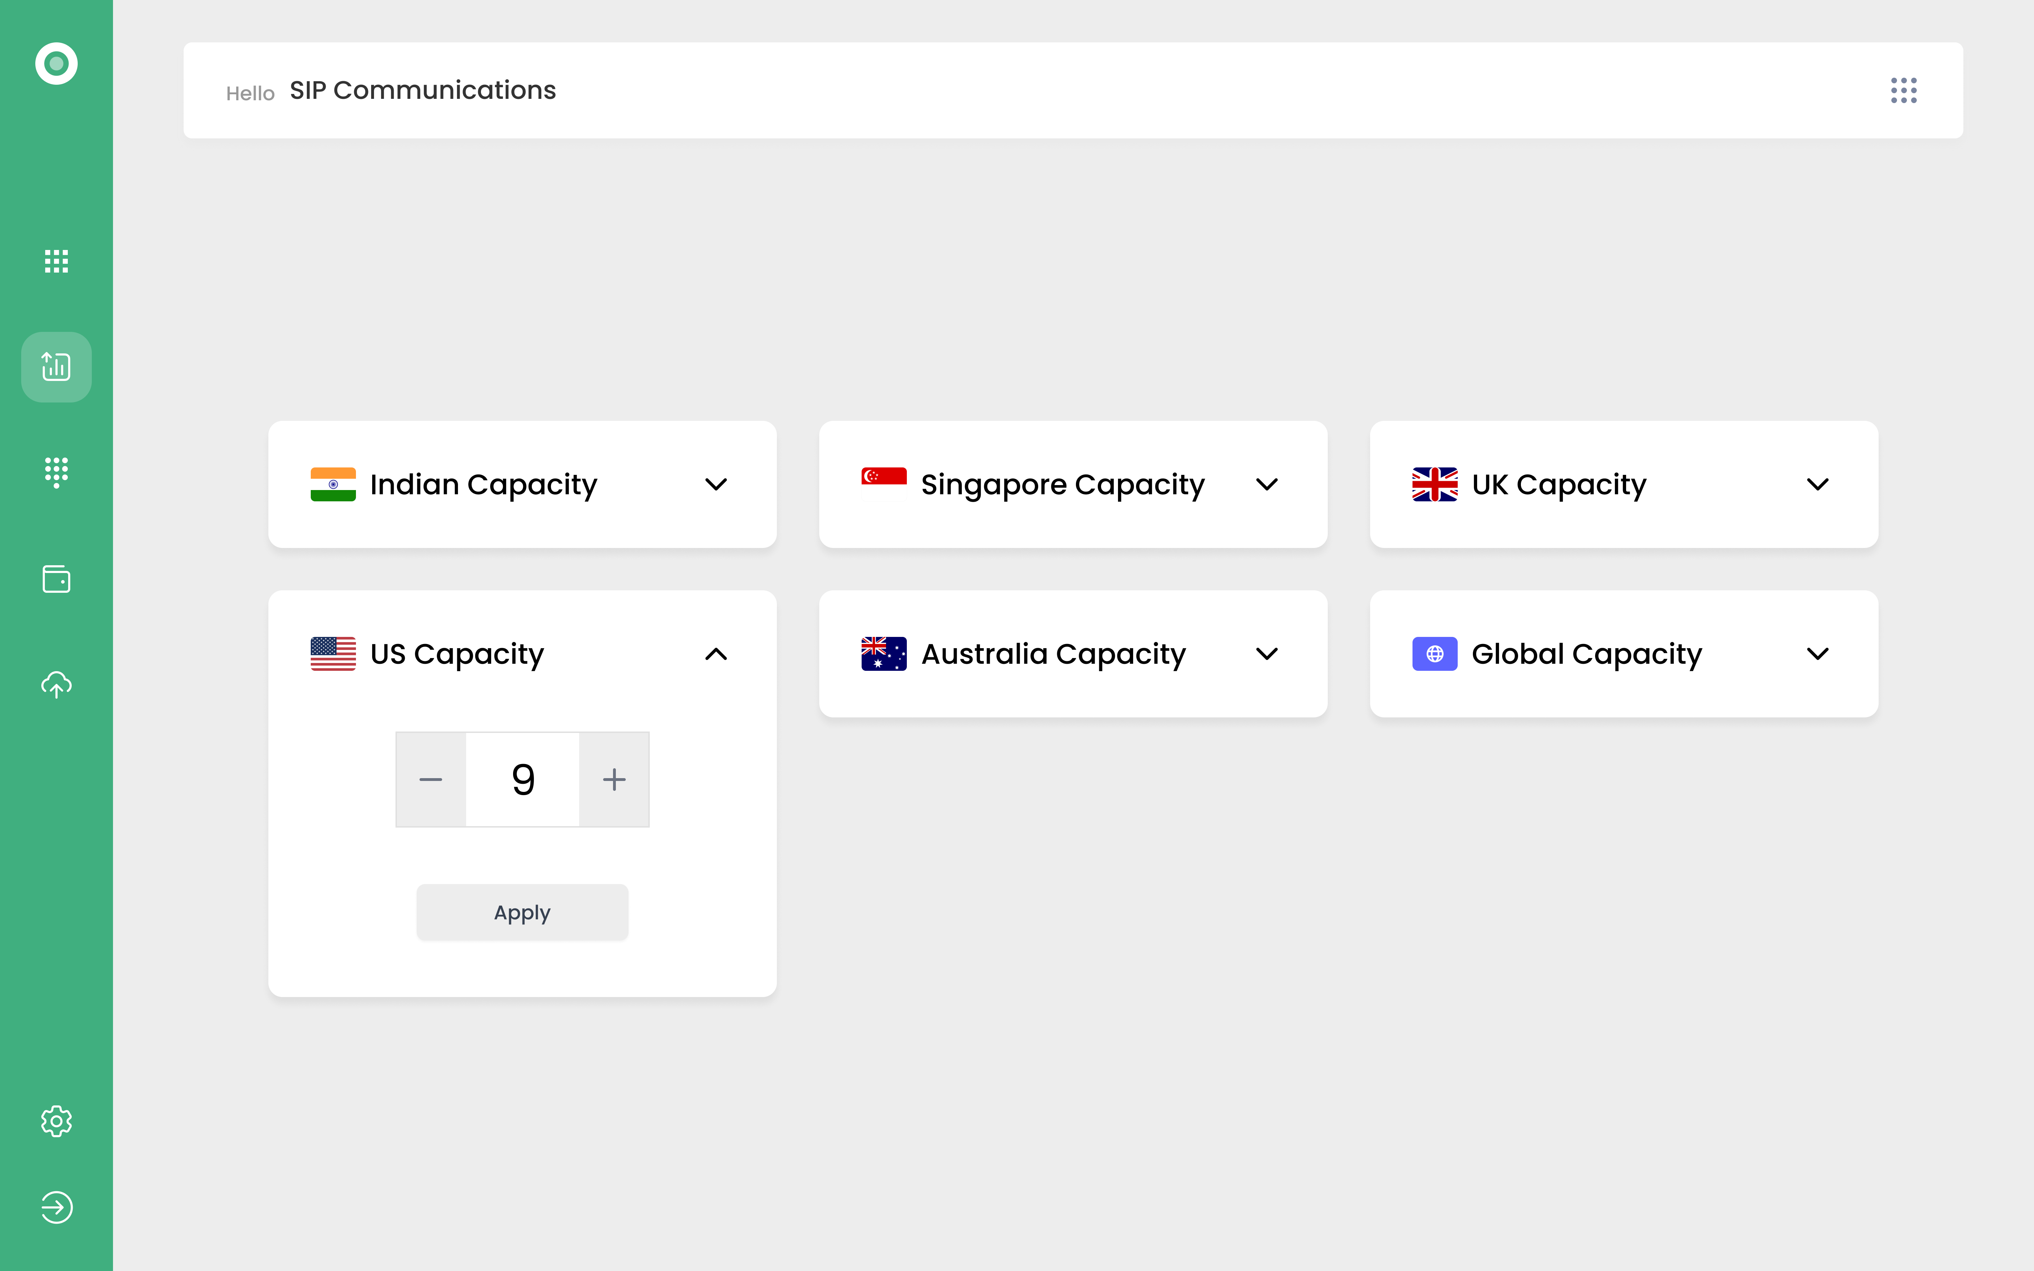The image size is (2034, 1271).
Task: Click the Australia flag icon
Action: 884,654
